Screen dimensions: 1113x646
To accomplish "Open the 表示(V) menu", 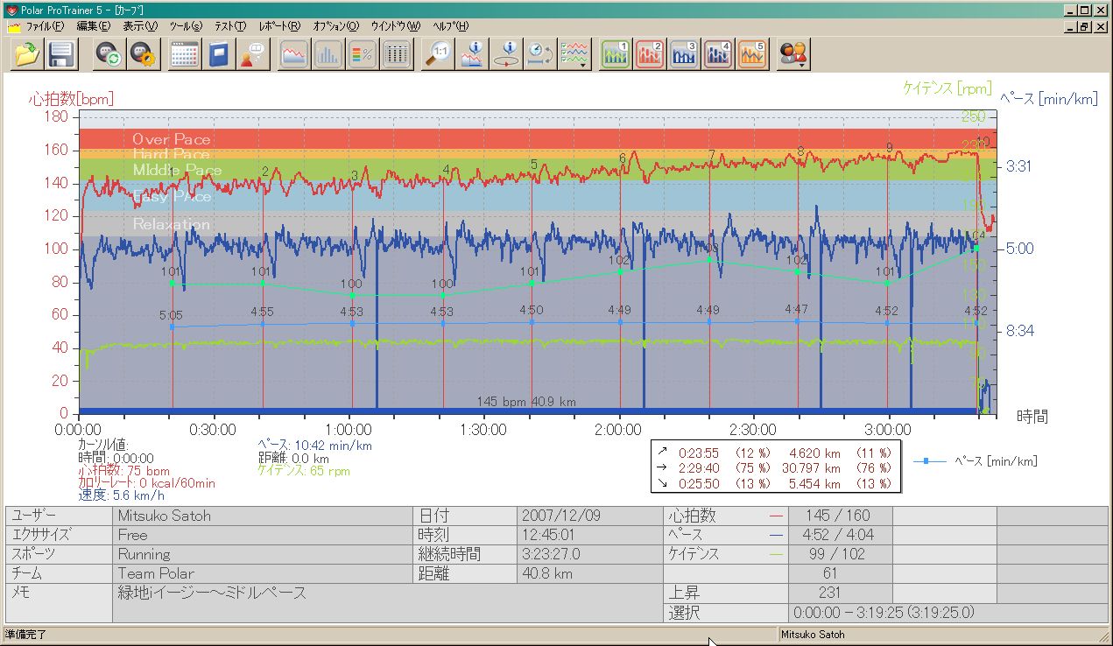I will point(140,26).
